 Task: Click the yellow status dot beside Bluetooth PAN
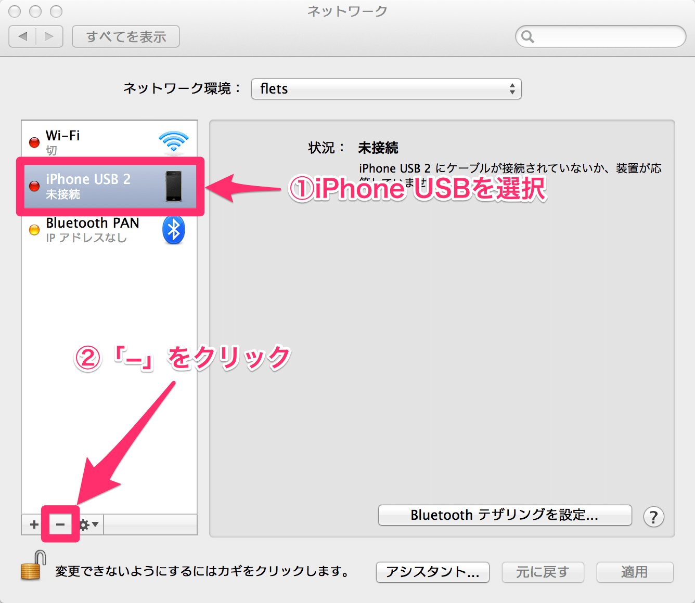pyautogui.click(x=34, y=230)
